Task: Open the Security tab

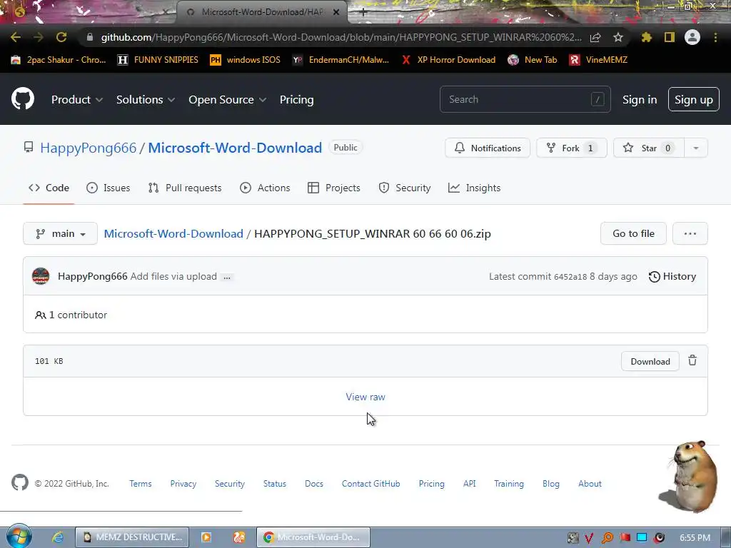Action: pos(405,188)
